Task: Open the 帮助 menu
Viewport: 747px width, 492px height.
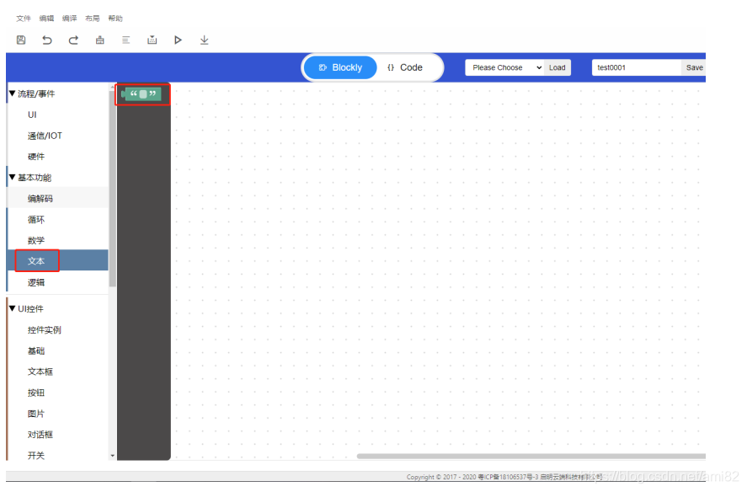Action: 115,19
